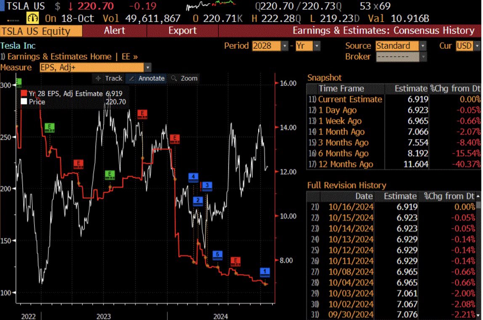Open the currency USD dropdown arrow

point(477,46)
